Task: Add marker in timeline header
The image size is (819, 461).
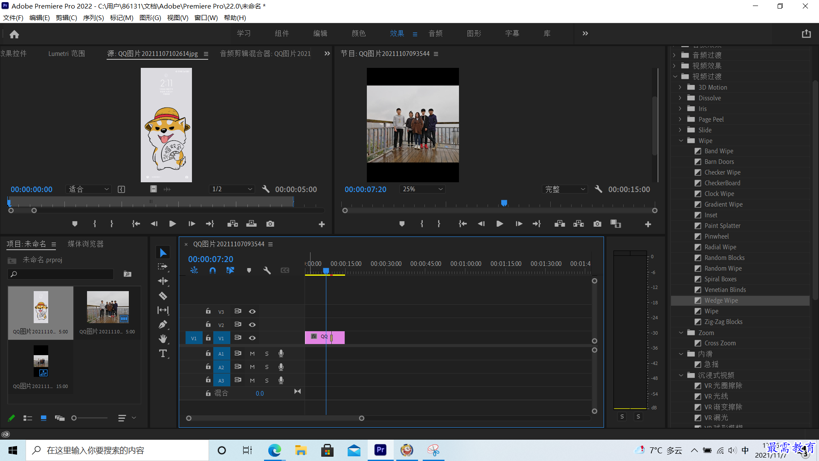Action: pyautogui.click(x=249, y=270)
